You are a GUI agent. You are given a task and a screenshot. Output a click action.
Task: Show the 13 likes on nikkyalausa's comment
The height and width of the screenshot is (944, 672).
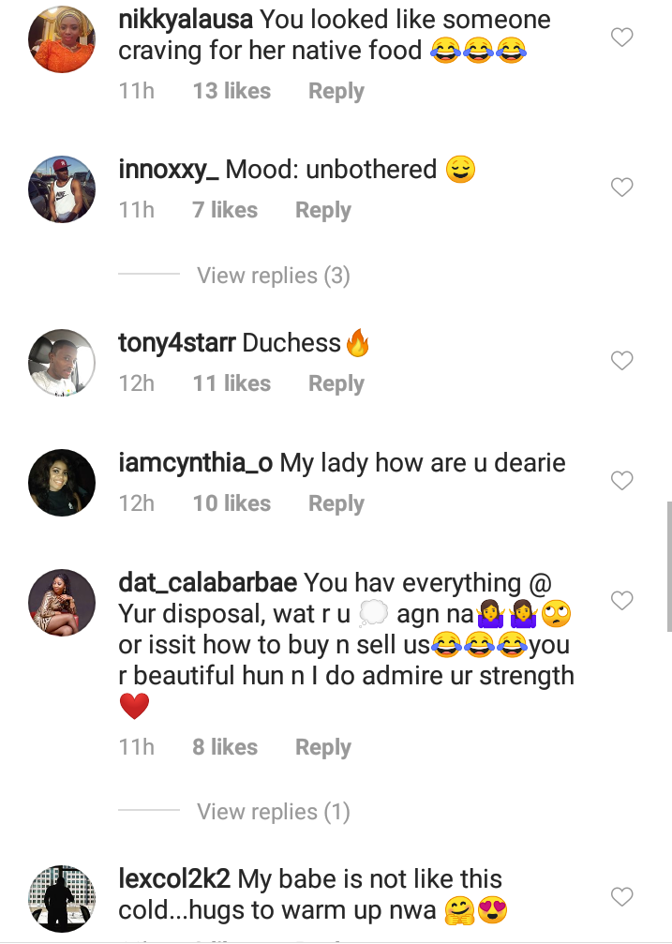(x=231, y=92)
